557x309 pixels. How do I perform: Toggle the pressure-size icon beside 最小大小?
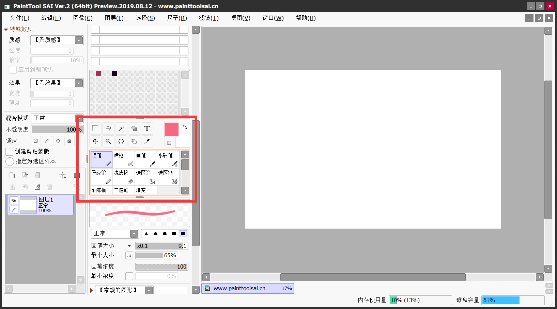[x=129, y=256]
